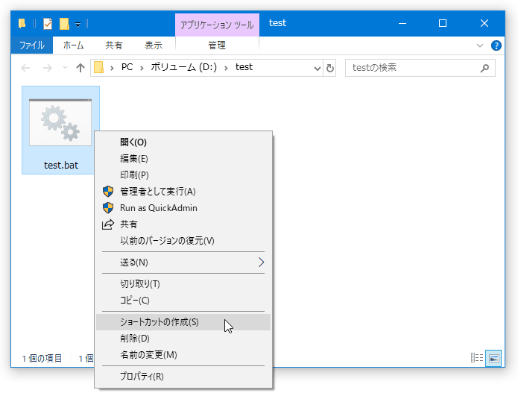
Task: Click the アプリケーション ツール contextual tab header
Action: [217, 25]
